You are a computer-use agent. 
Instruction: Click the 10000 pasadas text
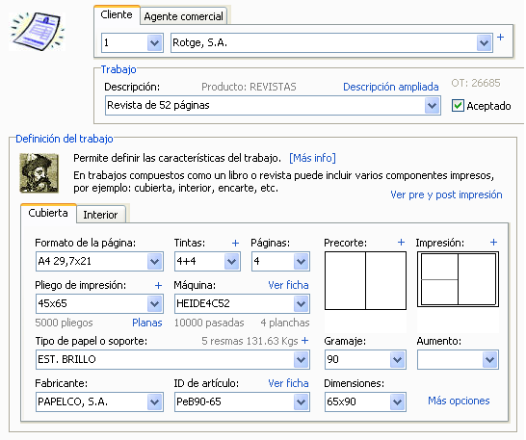coord(209,323)
